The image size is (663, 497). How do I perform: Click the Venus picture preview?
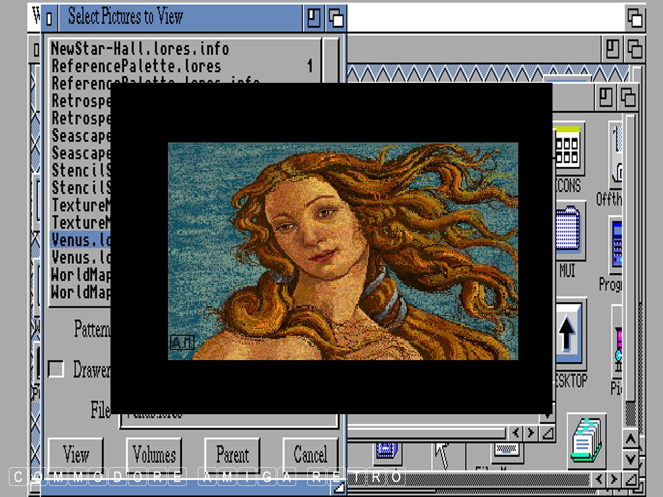coord(343,251)
